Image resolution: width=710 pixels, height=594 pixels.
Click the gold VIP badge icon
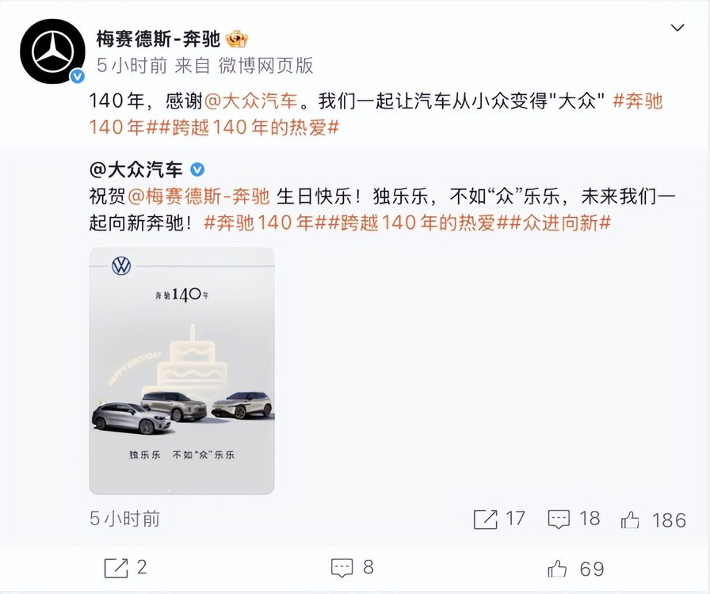tap(236, 40)
